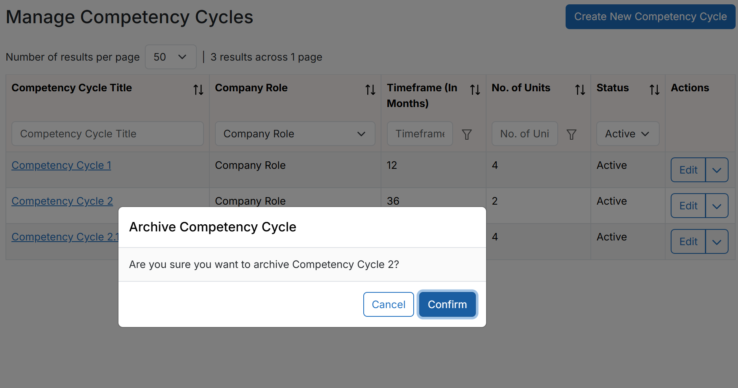Open the Timeframe filter funnel icon

[x=467, y=134]
